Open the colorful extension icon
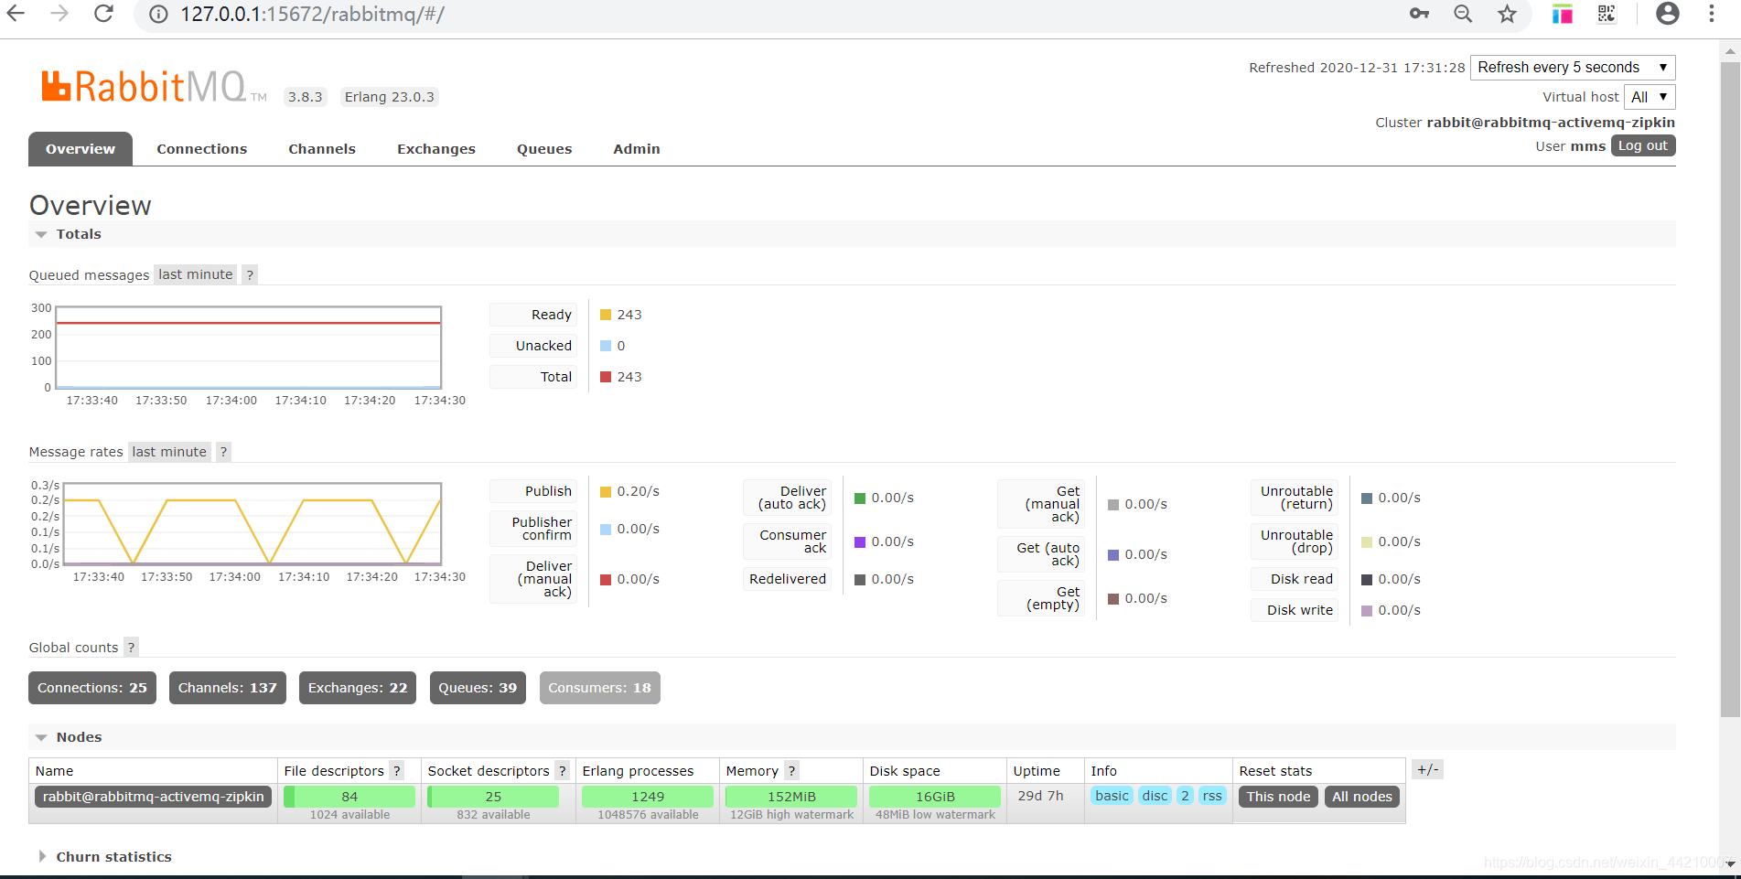This screenshot has width=1741, height=879. [1563, 14]
